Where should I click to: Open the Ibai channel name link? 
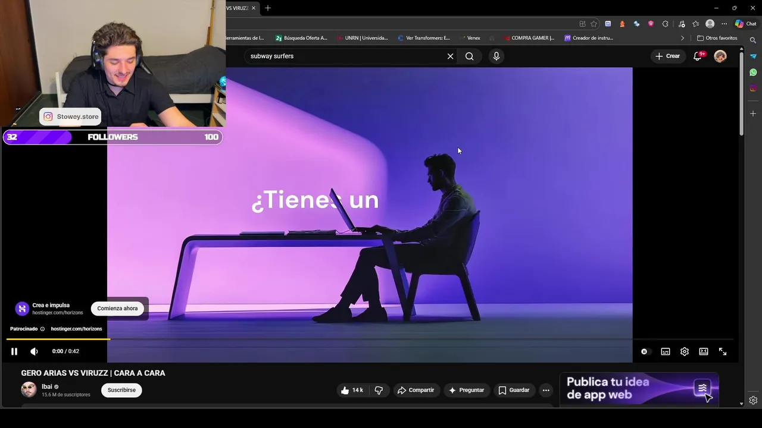coord(47,386)
